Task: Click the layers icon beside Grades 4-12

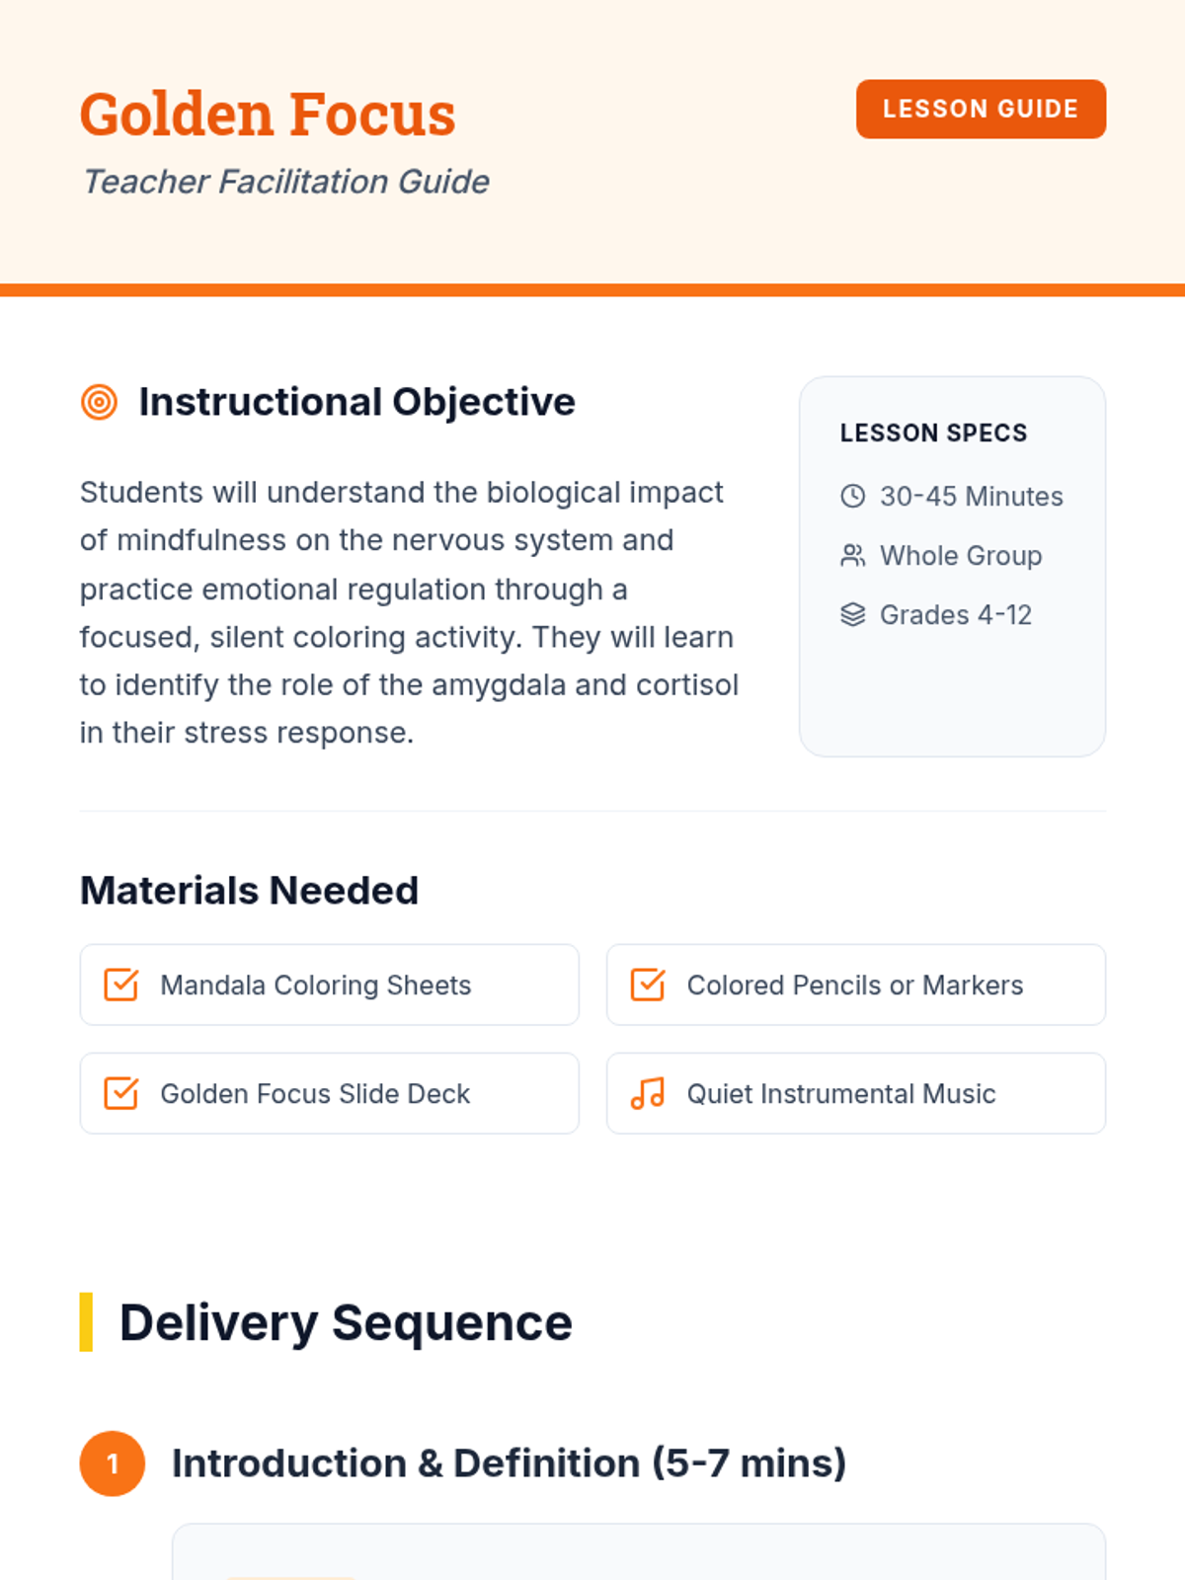Action: click(x=852, y=614)
